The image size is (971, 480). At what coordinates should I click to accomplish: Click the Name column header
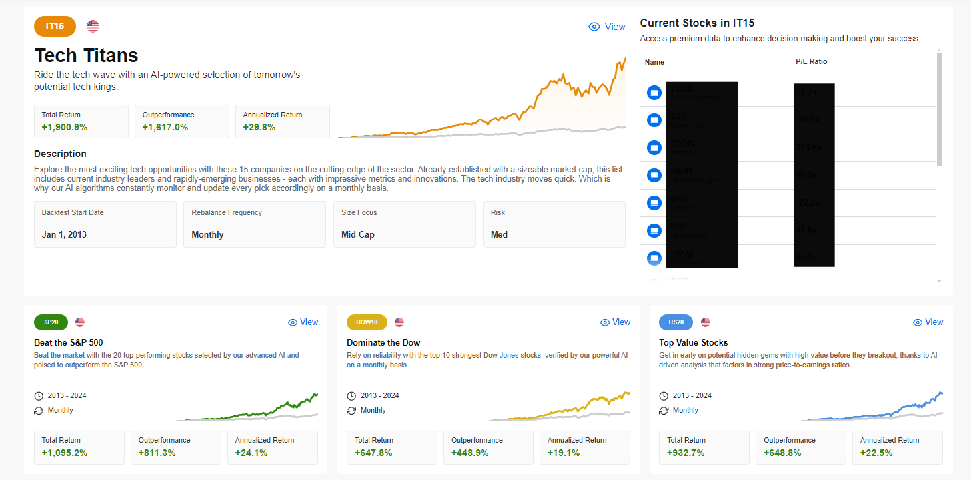tap(655, 62)
